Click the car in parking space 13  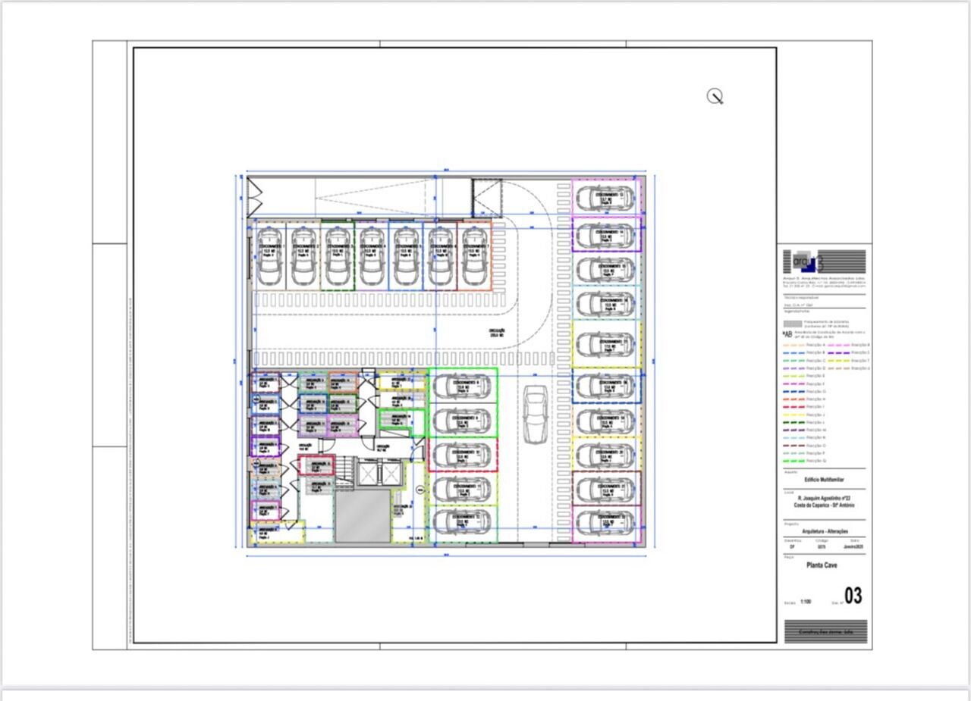605,199
